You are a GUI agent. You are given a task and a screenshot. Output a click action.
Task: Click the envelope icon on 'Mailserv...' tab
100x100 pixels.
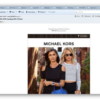(43, 8)
